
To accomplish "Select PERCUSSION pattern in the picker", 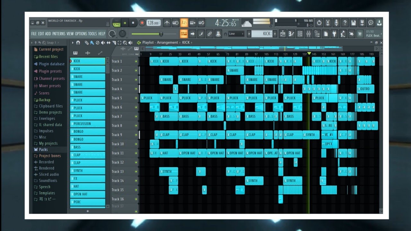I will tap(88, 124).
